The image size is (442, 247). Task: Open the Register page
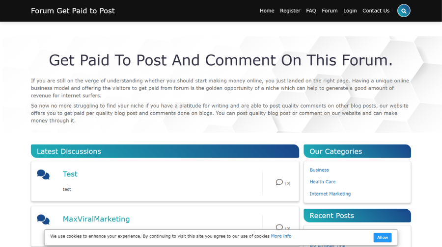coord(290,11)
